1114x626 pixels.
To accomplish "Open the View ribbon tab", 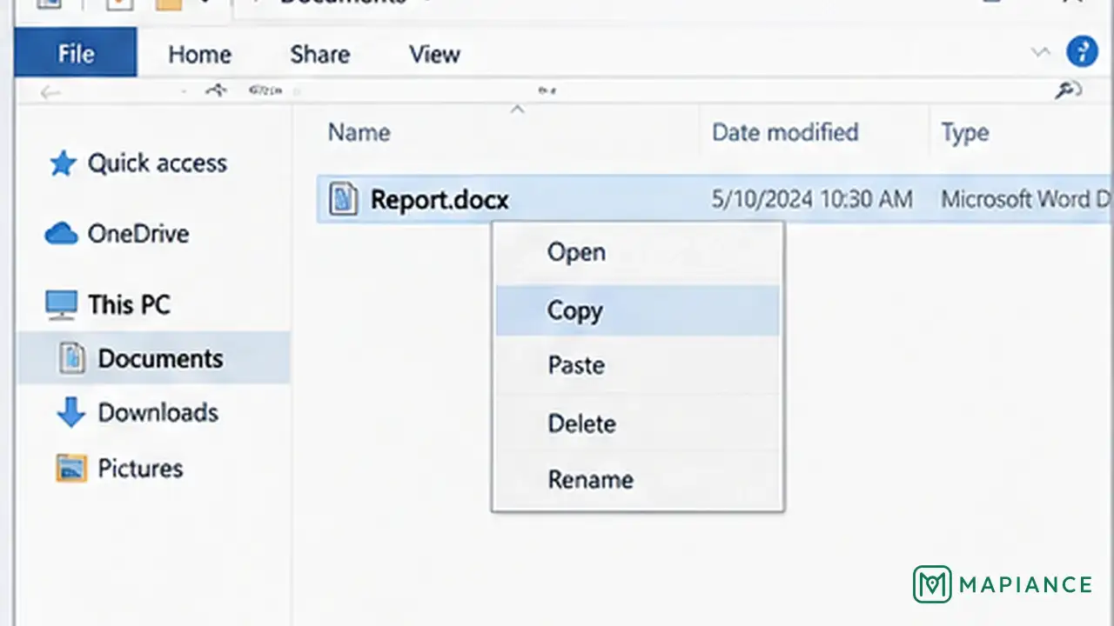I will (434, 55).
